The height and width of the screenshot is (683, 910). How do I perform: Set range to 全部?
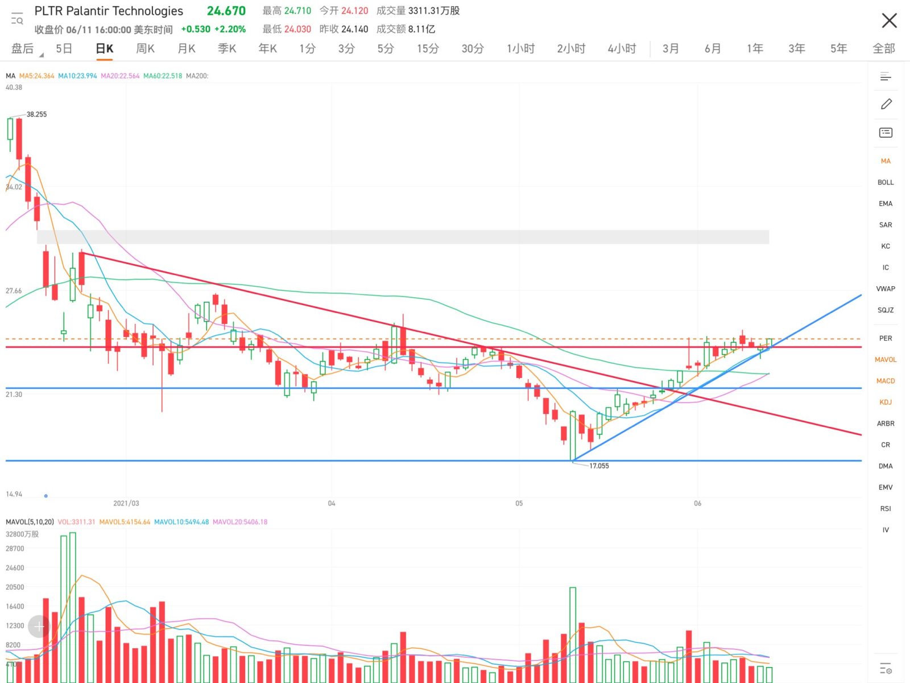point(884,49)
